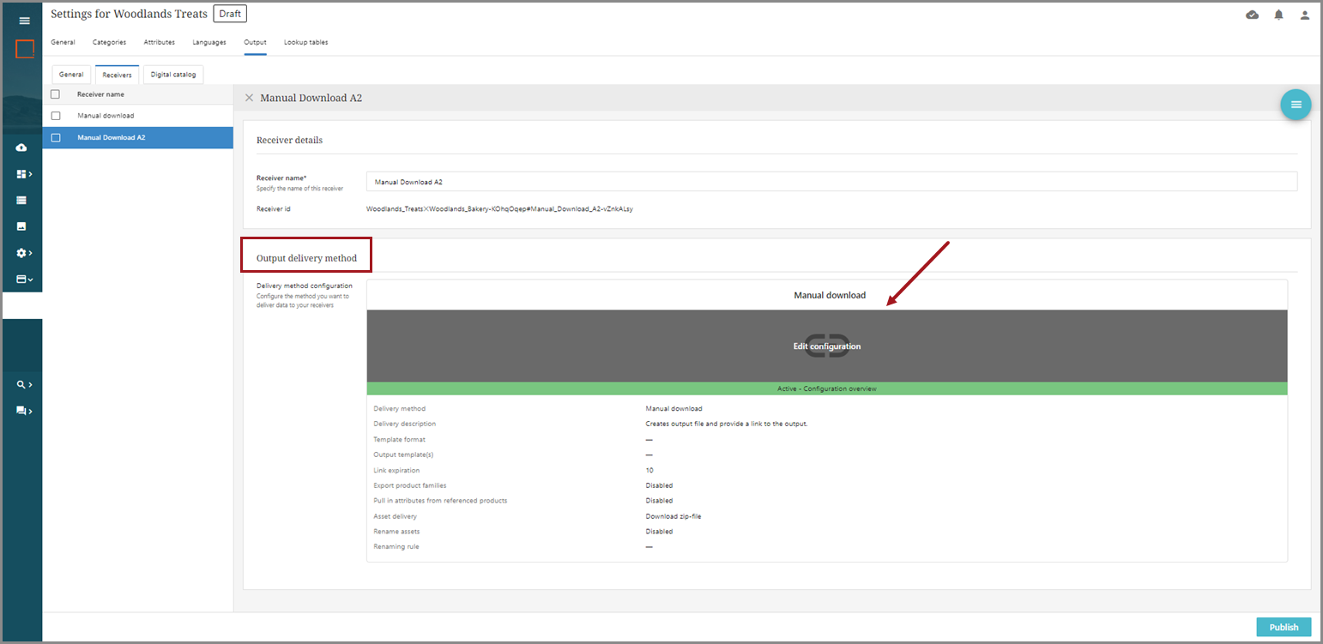Click the list view icon in the sidebar
The image size is (1323, 644).
(21, 200)
